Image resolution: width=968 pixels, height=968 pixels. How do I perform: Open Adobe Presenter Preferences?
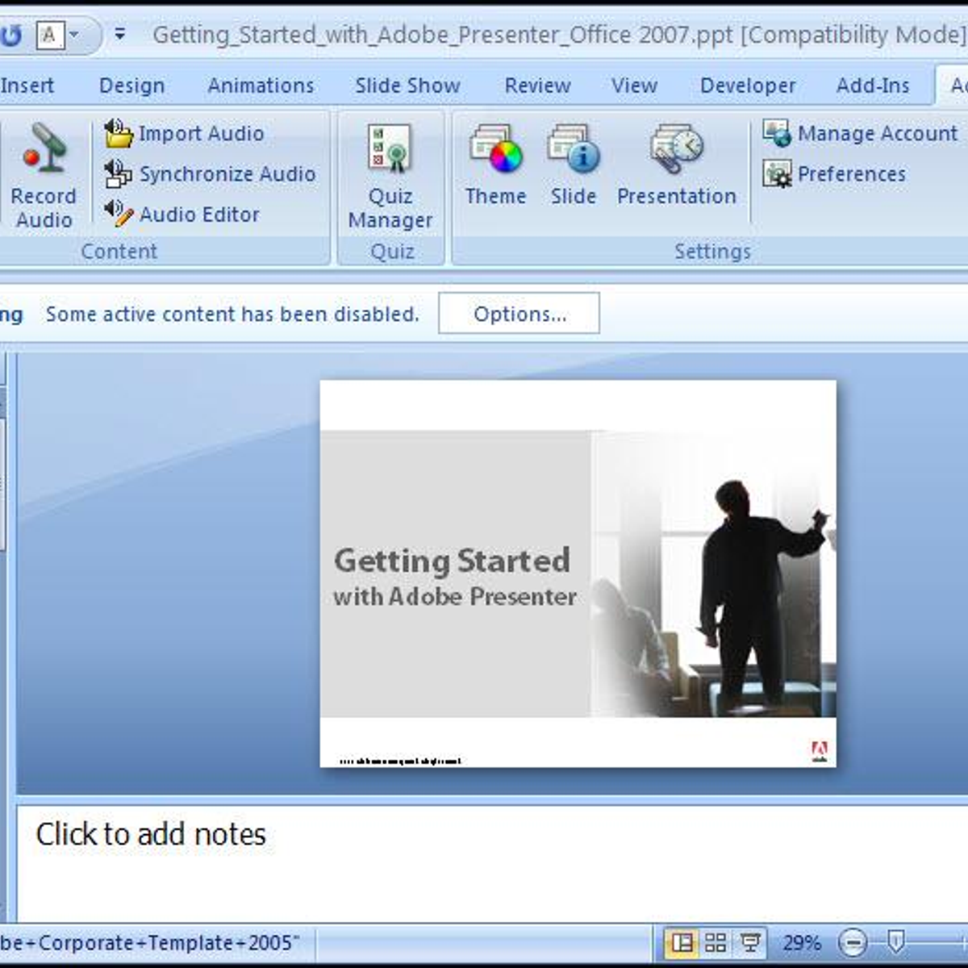point(835,174)
